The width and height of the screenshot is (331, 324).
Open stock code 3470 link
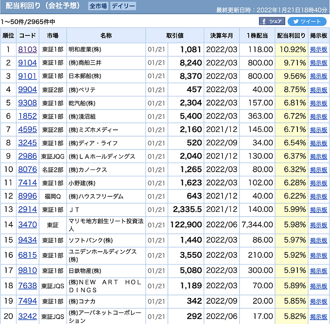(x=27, y=225)
